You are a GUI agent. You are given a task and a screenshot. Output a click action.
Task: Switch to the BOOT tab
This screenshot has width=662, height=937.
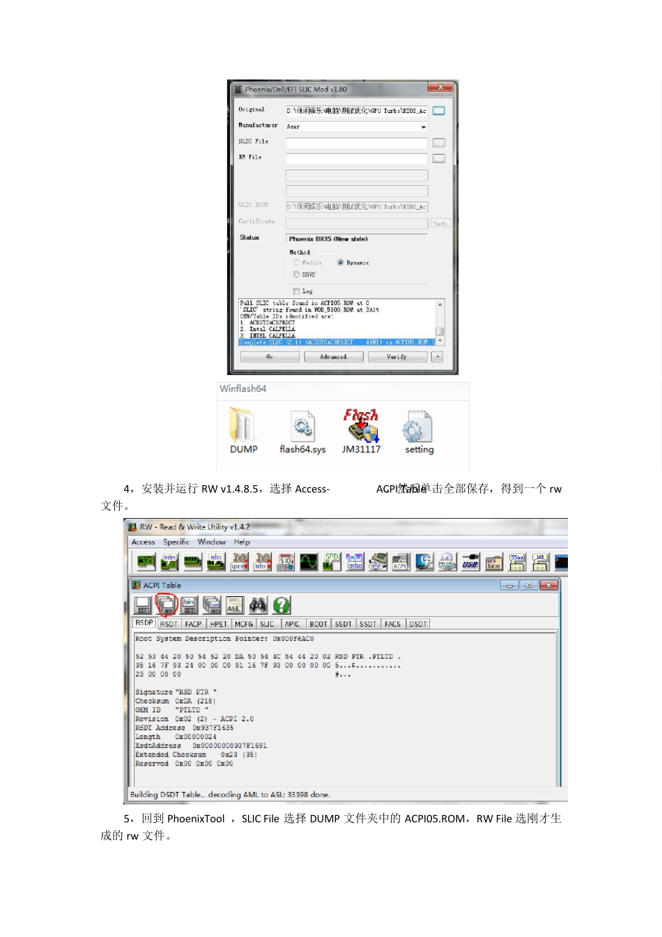(x=318, y=624)
